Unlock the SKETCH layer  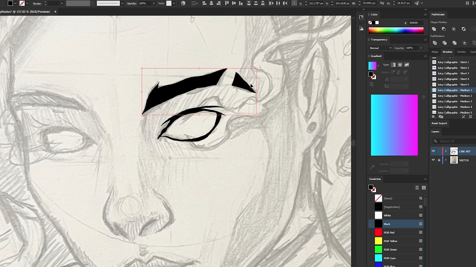click(439, 160)
